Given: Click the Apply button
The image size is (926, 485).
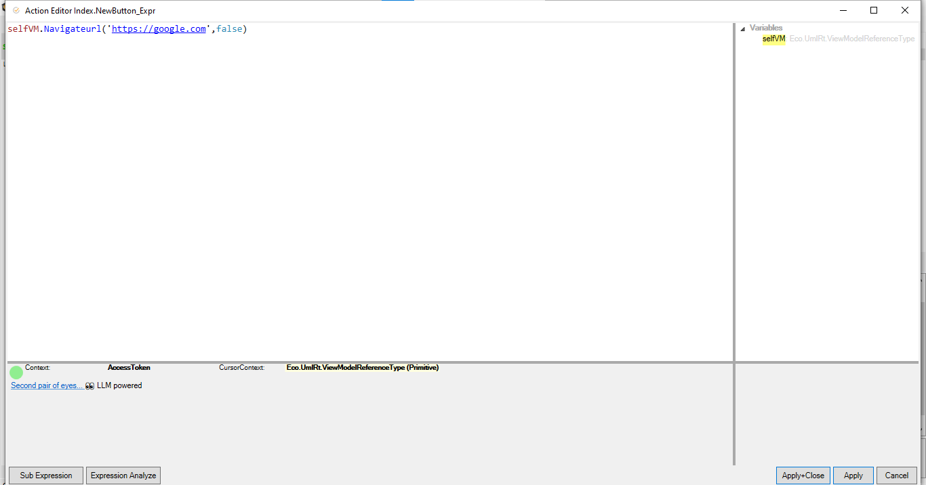Looking at the screenshot, I should (x=853, y=476).
